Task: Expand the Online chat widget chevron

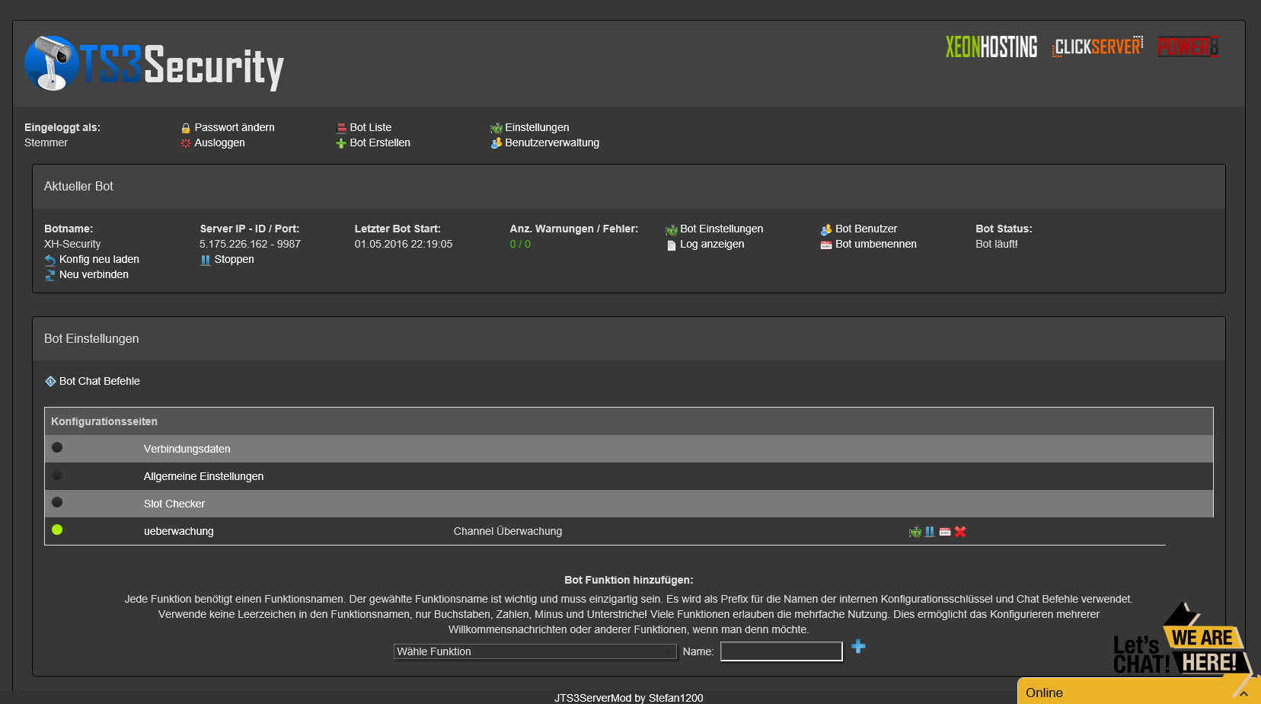Action: pyautogui.click(x=1243, y=693)
